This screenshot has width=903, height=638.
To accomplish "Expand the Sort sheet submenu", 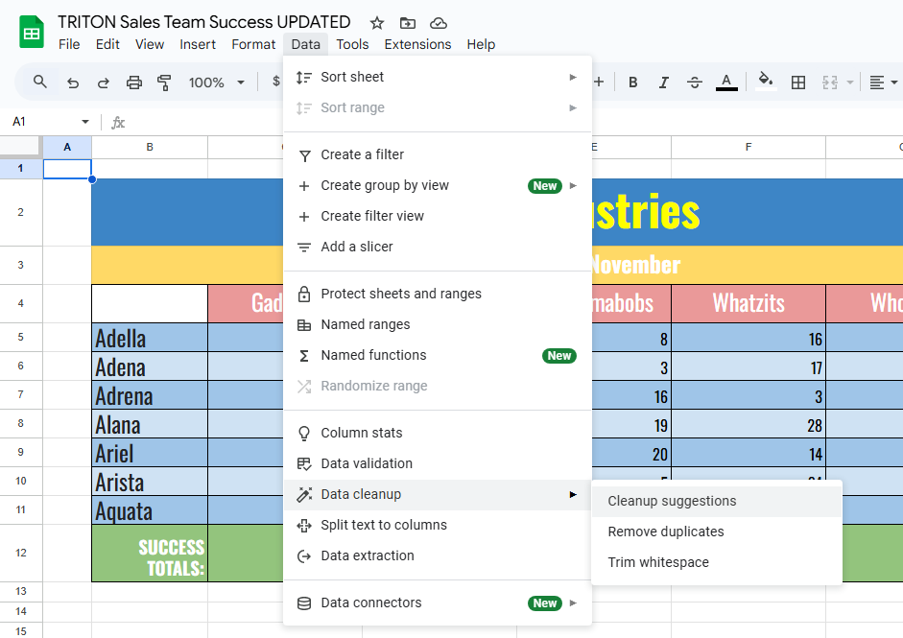I will (437, 77).
